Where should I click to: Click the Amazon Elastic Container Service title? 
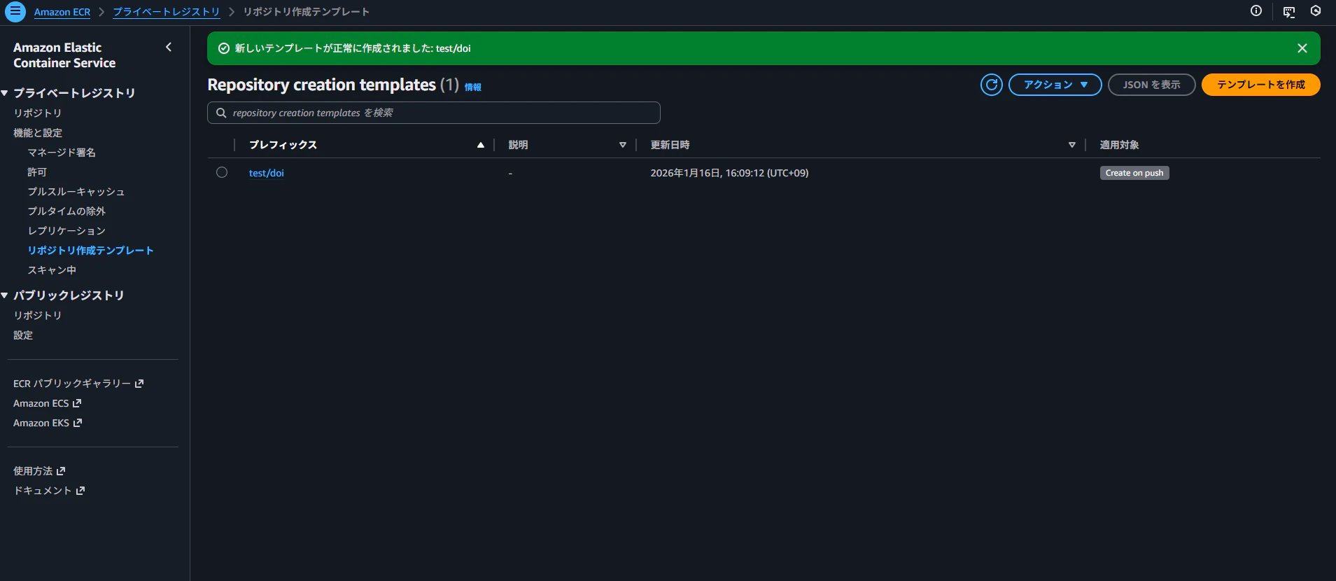(x=64, y=55)
